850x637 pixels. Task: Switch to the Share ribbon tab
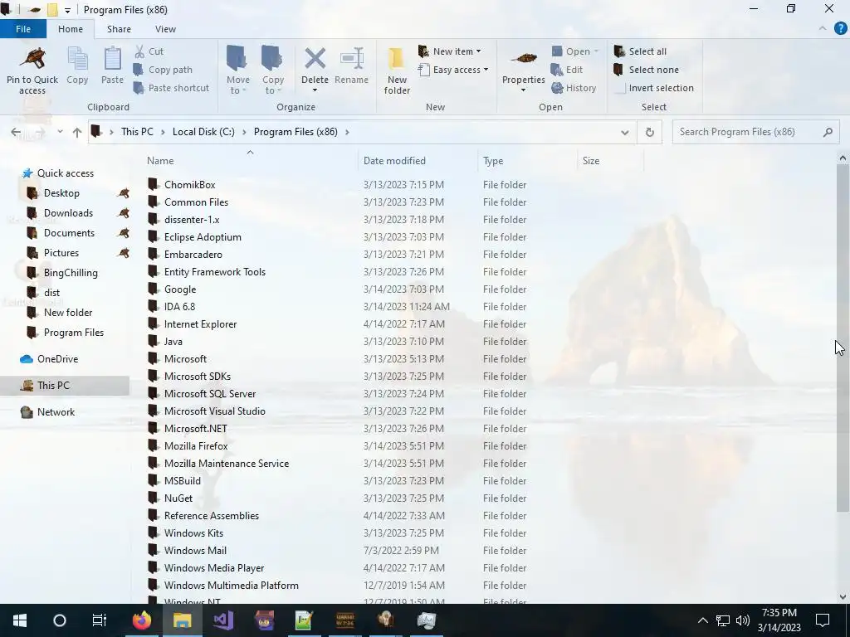coord(119,29)
